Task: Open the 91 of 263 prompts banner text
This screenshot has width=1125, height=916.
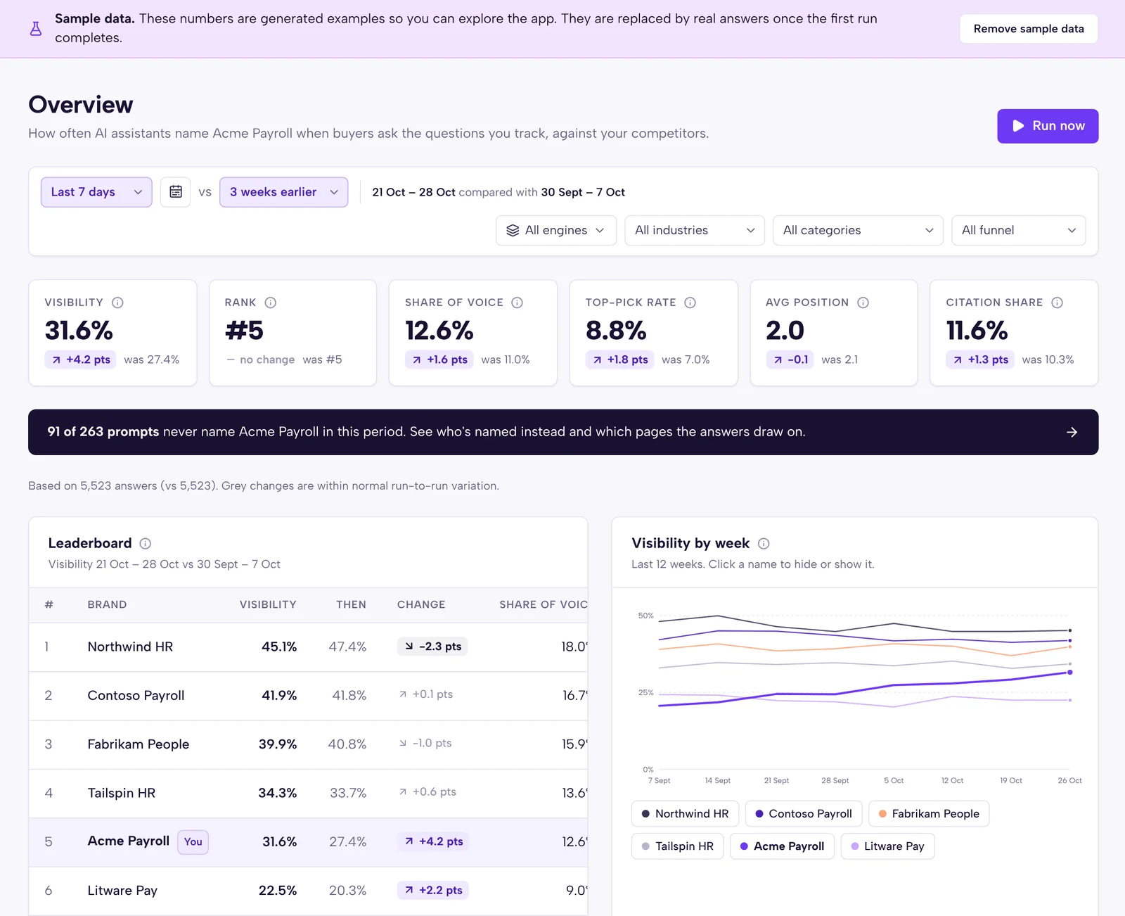Action: click(426, 432)
